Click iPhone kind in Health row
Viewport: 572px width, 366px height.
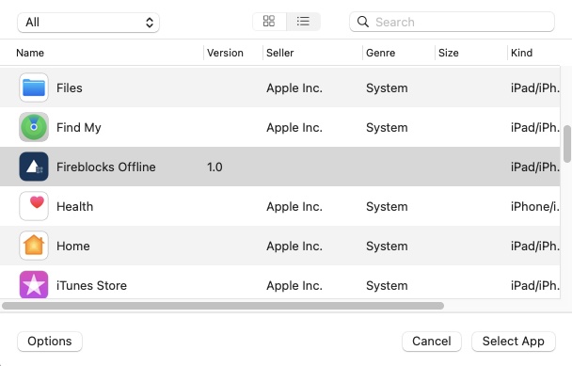pyautogui.click(x=534, y=207)
